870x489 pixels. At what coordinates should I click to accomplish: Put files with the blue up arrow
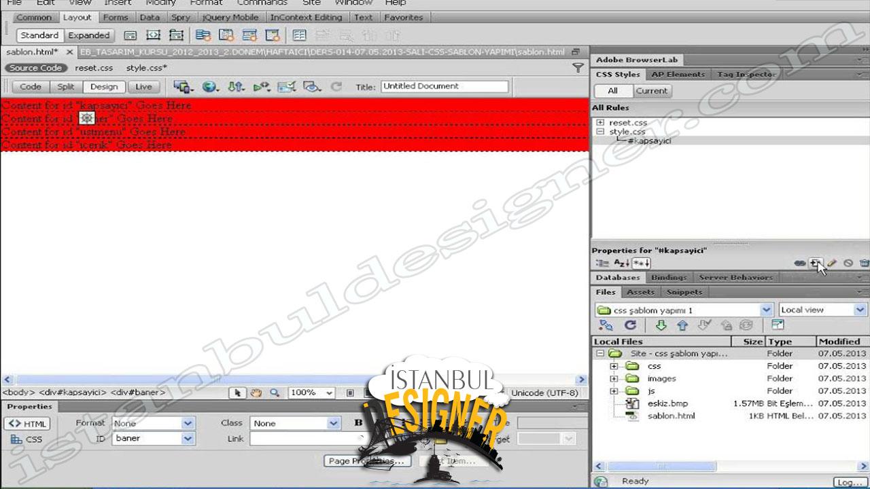(682, 325)
